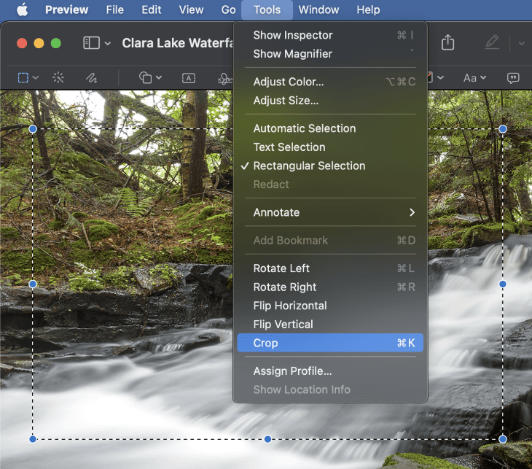This screenshot has height=469, width=532.
Task: Switch to Automatic Selection
Action: tap(330, 128)
